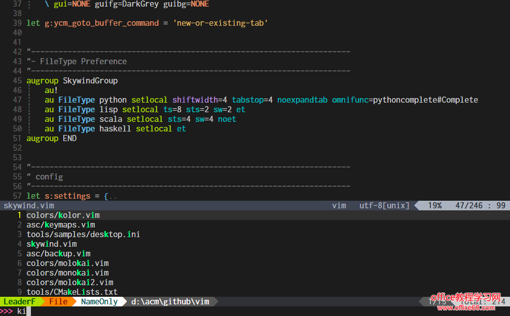Choose tools/samples/desktop.ini result entry
This screenshot has width=510, height=316.
point(83,235)
